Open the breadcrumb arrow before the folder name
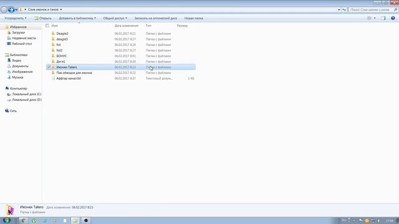 pyautogui.click(x=25, y=10)
